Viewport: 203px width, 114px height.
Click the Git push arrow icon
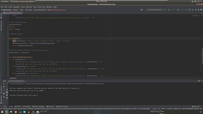187,10
